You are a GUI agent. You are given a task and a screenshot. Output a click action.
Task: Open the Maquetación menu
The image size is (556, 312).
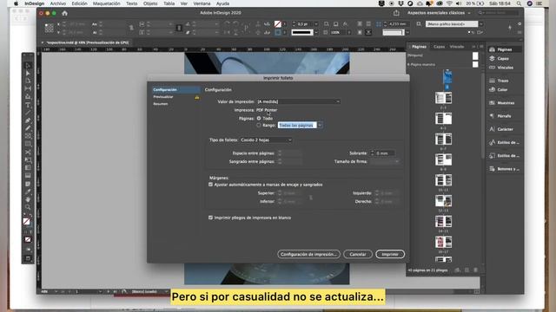click(107, 3)
